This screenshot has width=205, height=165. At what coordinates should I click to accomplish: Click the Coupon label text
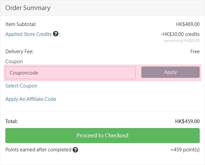14,62
